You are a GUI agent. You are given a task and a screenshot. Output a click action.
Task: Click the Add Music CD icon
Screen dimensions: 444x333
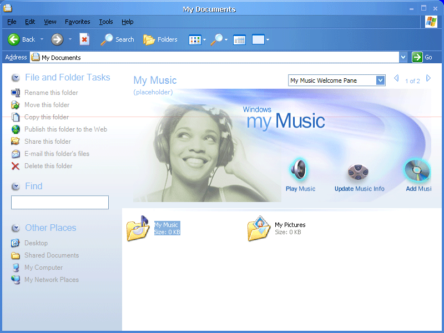(x=417, y=170)
